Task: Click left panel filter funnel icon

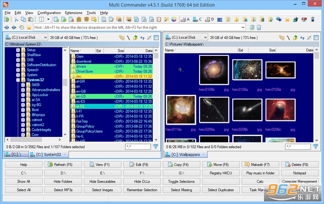Action: tap(156, 147)
